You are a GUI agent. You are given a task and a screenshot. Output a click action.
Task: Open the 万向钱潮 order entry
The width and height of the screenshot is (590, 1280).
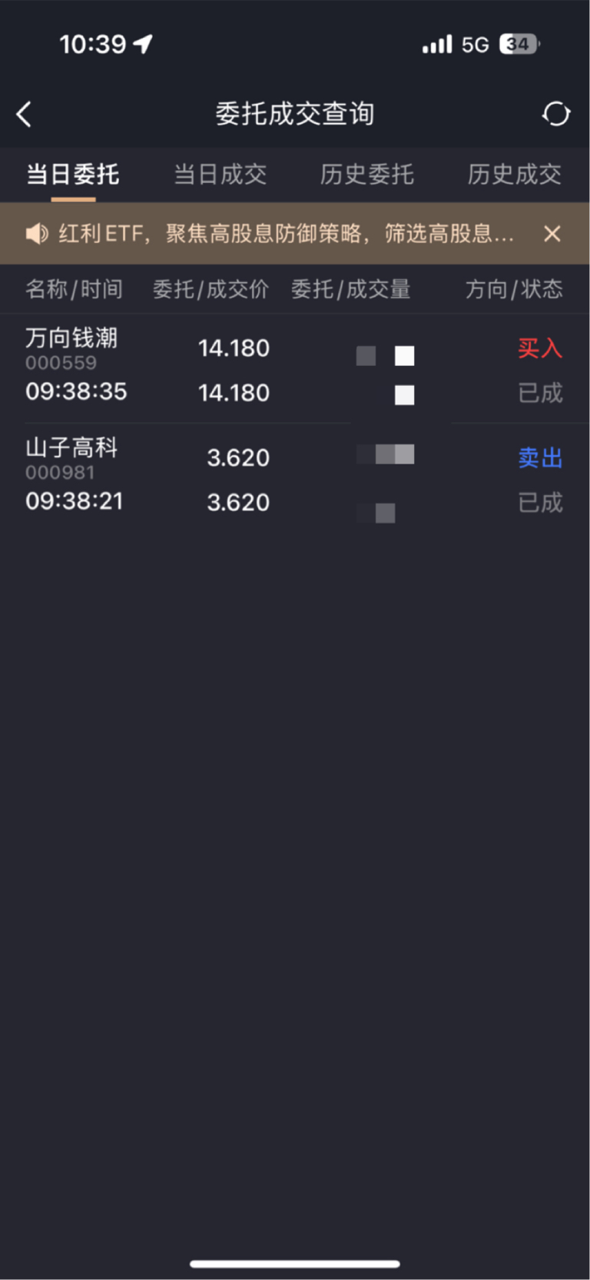click(295, 368)
